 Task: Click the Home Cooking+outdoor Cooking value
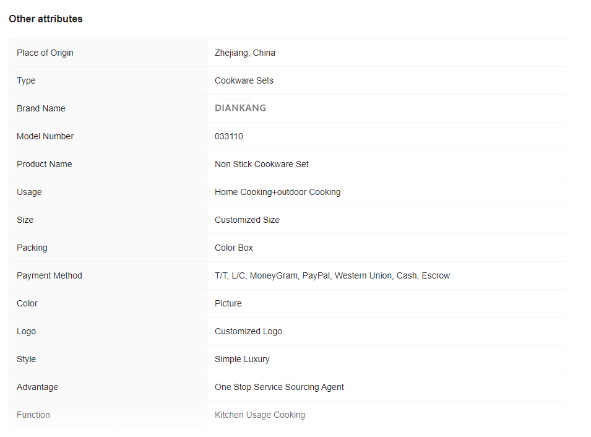click(x=277, y=193)
